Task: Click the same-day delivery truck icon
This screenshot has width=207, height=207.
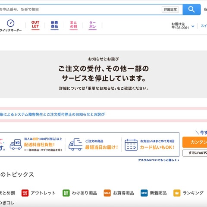Action: coord(75,144)
